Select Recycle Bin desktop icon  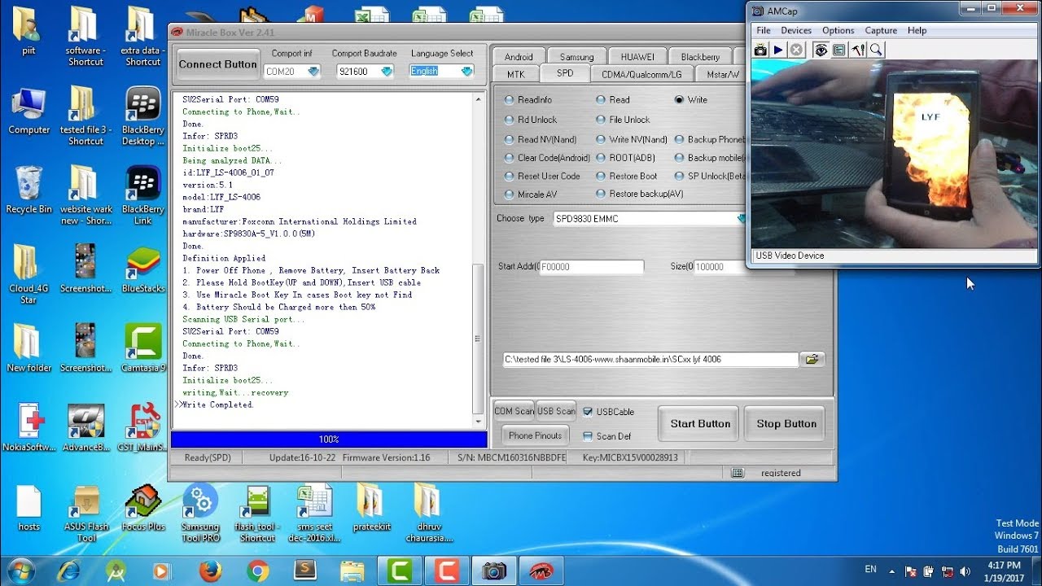tap(28, 190)
